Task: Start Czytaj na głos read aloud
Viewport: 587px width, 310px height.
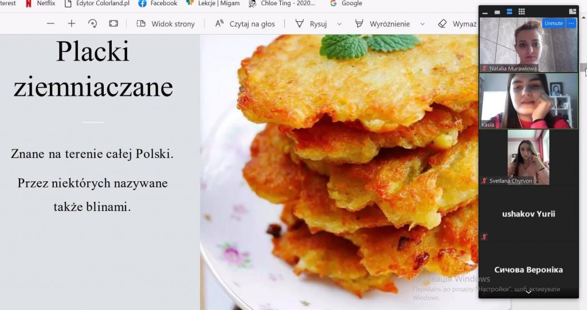Action: [245, 24]
